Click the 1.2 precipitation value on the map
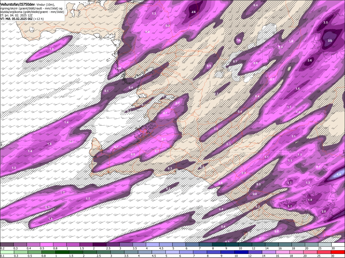This screenshot has width=345, height=258. point(88,199)
